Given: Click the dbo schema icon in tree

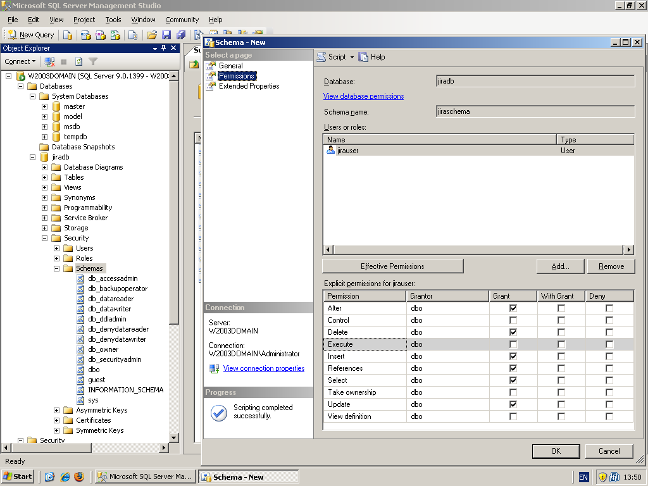Looking at the screenshot, I should click(80, 370).
